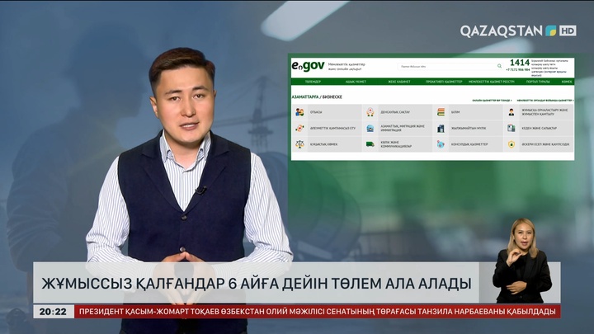Image resolution: width=594 pixels, height=334 pixels.
Task: Click the Әскери есеп shield icon
Action: pos(511,143)
